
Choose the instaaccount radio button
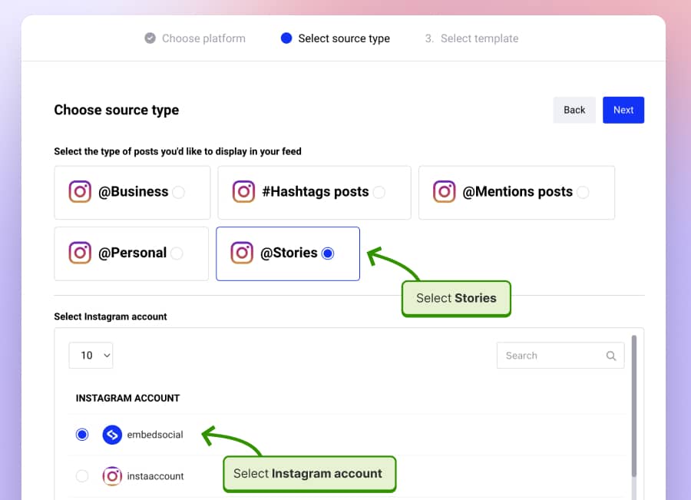pos(82,476)
